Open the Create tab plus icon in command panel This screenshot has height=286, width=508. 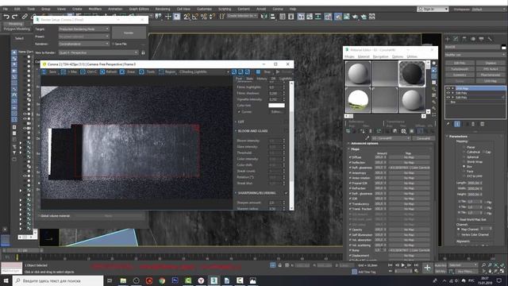448,39
